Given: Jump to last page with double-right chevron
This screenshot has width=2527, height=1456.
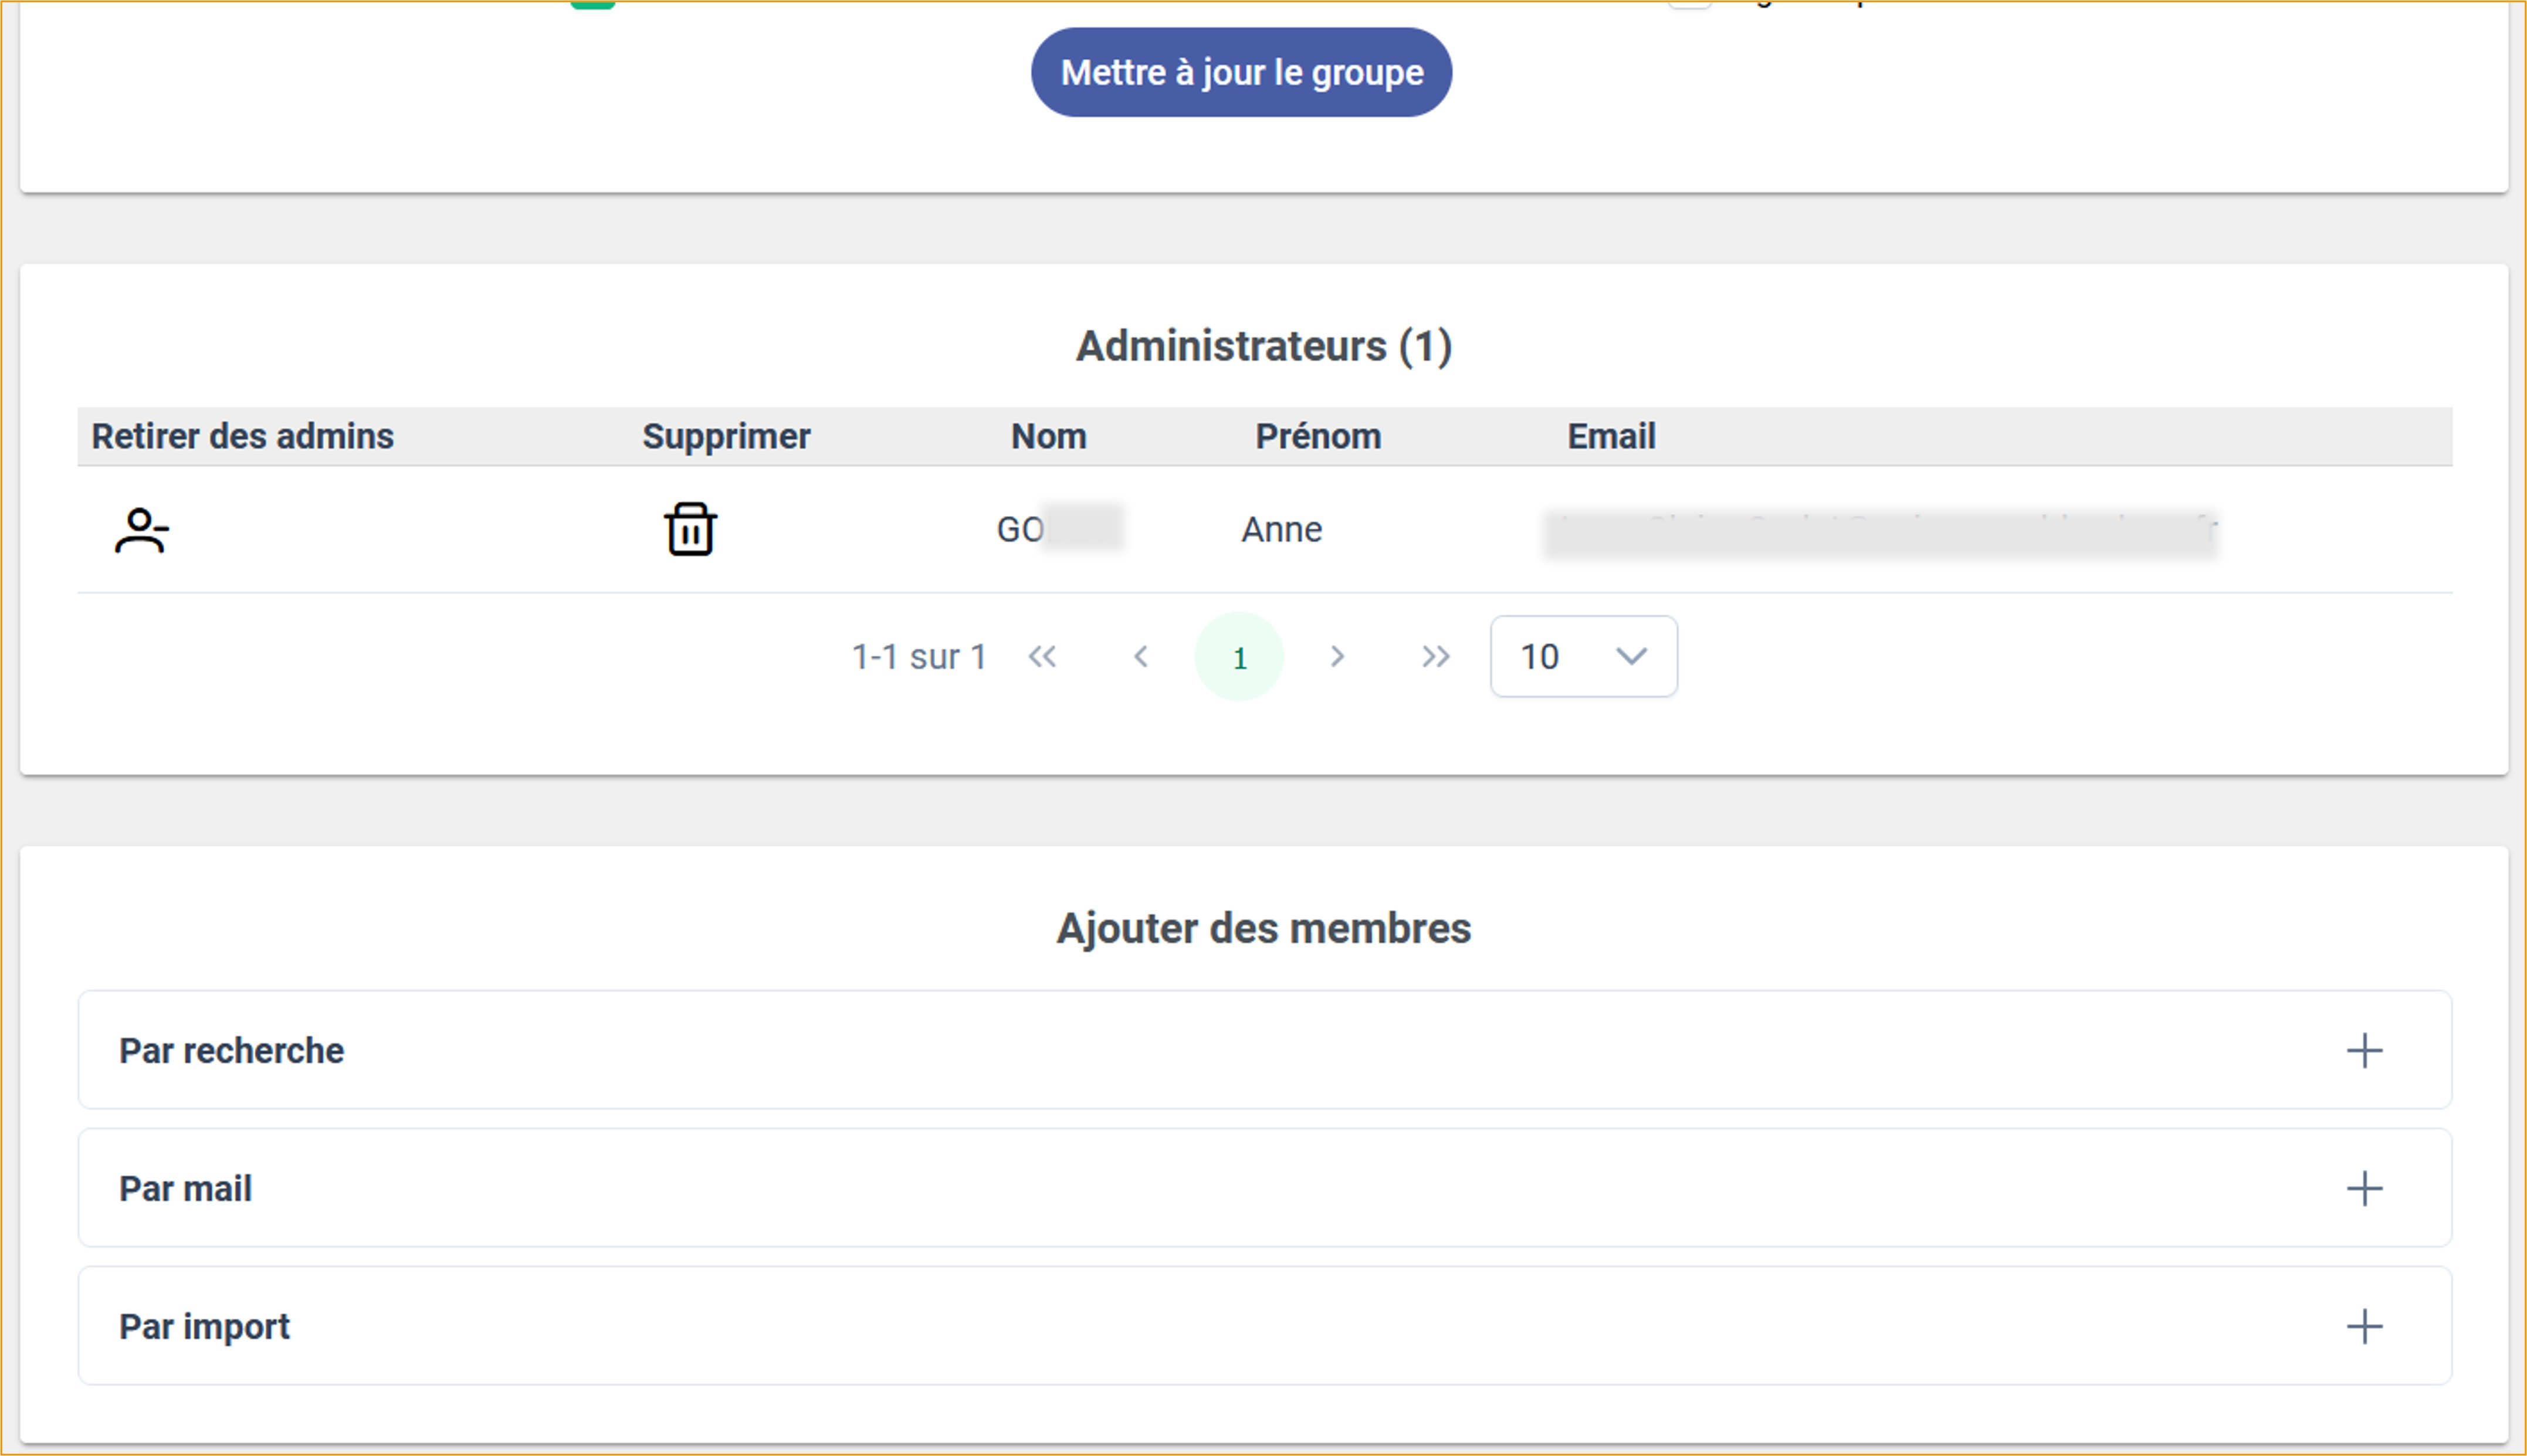Looking at the screenshot, I should point(1435,657).
